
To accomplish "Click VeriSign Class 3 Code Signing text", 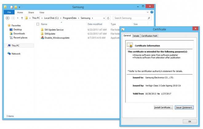I will pos(163,85).
